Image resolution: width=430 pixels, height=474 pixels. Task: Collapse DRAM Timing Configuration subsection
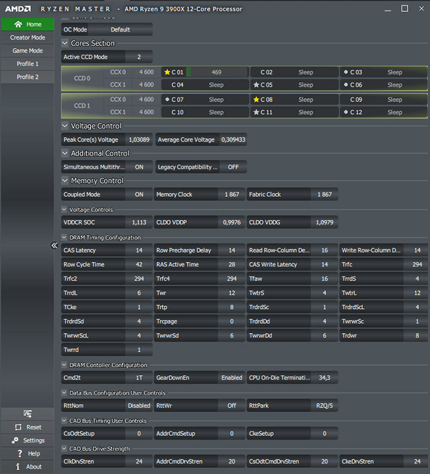point(64,237)
